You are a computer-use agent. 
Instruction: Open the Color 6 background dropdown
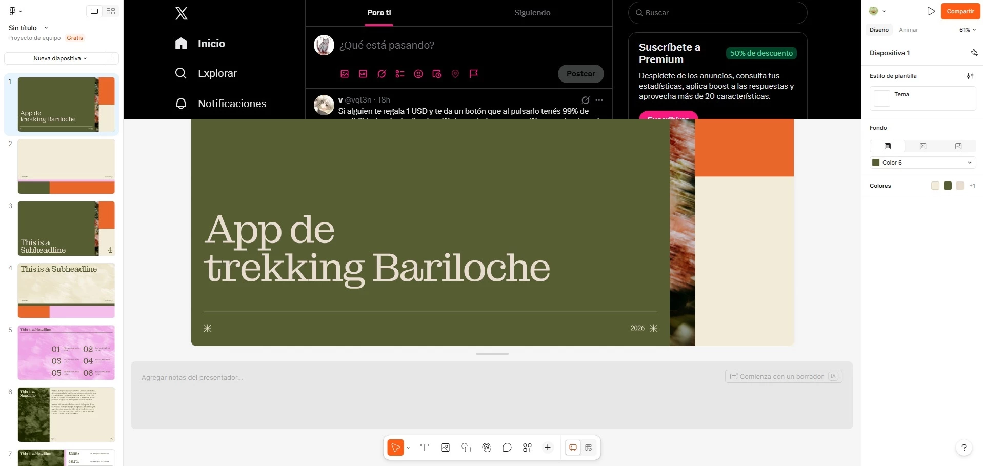922,163
